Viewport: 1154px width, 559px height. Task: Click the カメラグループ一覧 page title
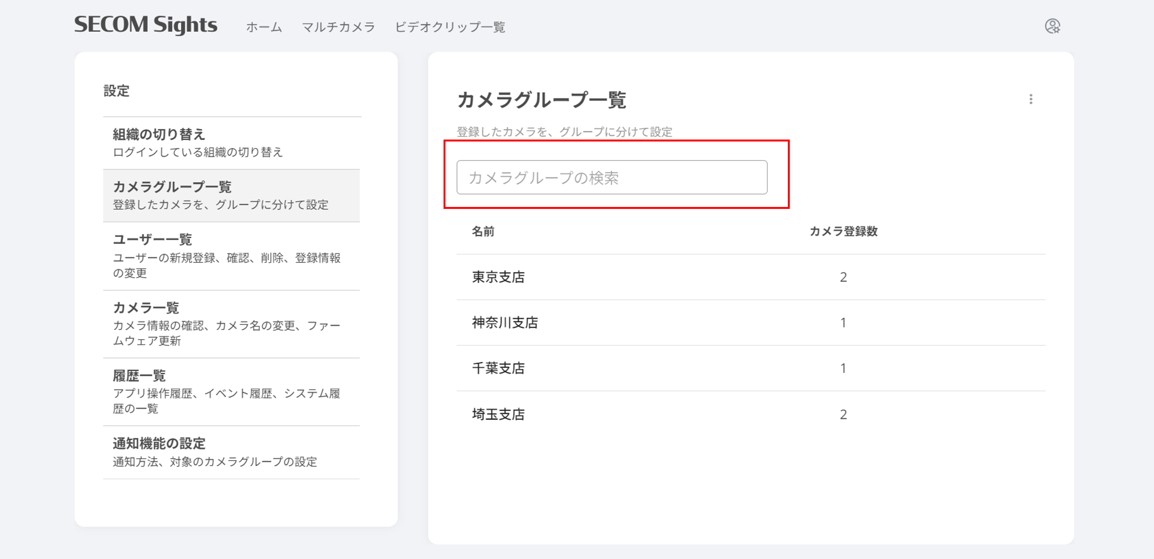pos(542,100)
